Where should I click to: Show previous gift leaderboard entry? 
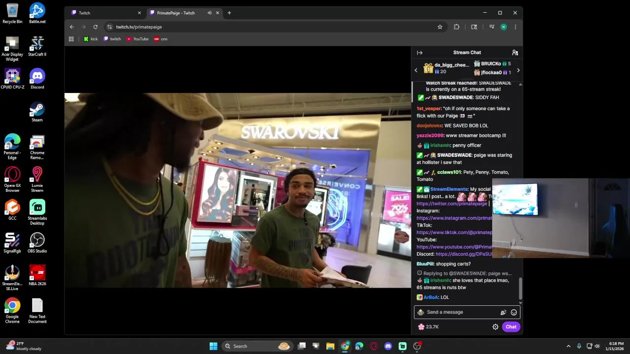point(416,70)
